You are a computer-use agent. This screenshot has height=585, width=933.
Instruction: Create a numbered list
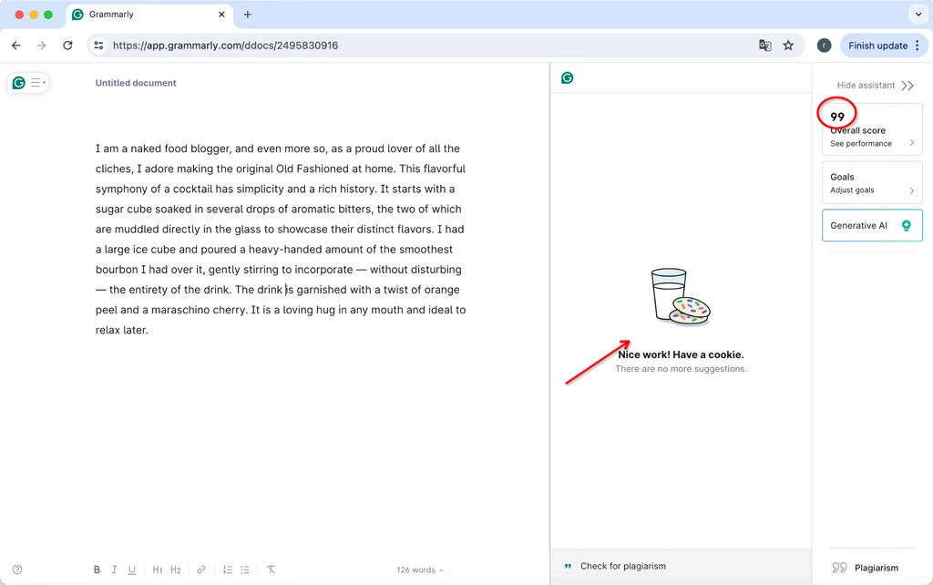[x=227, y=570]
